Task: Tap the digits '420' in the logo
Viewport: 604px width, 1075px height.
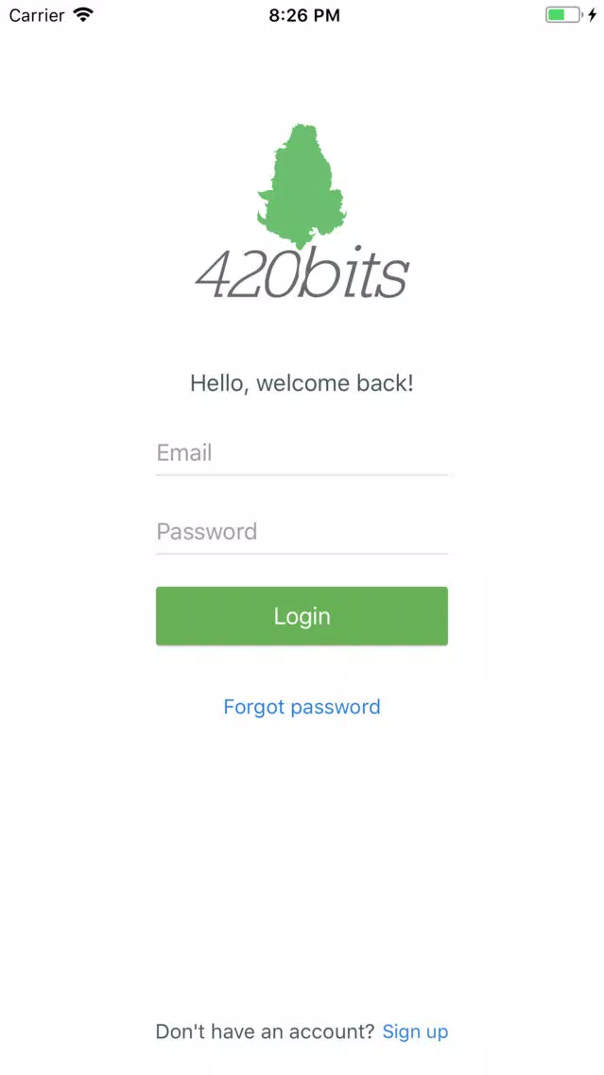Action: pyautogui.click(x=248, y=273)
